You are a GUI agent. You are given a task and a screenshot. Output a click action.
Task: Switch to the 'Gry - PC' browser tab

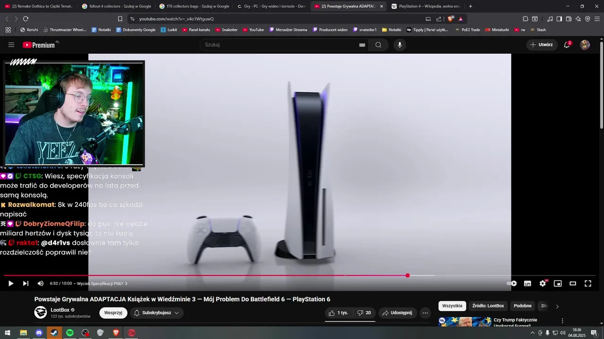point(272,6)
